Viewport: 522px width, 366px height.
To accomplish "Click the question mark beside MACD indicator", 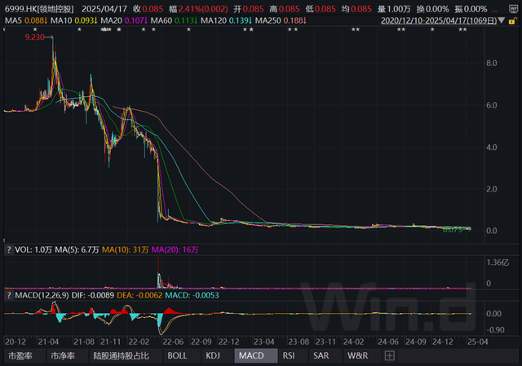I will (x=9, y=295).
